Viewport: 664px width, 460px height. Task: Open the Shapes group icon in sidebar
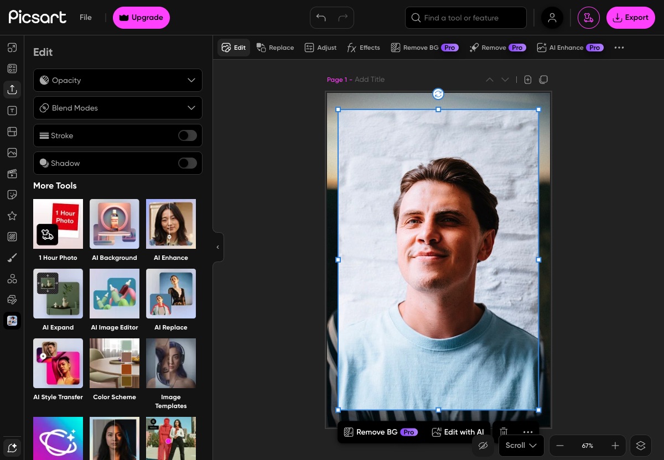point(12,279)
